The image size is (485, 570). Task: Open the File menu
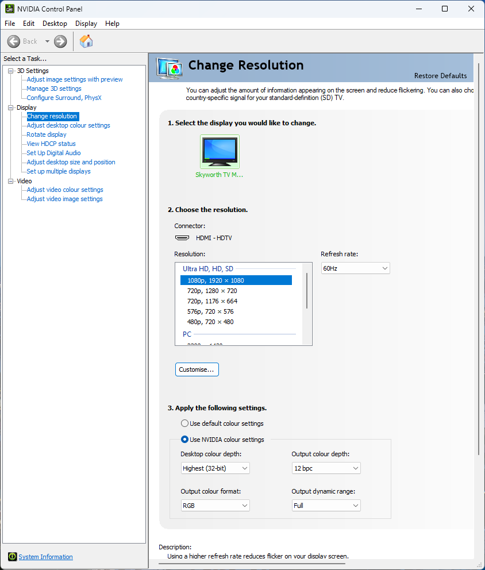coord(10,23)
